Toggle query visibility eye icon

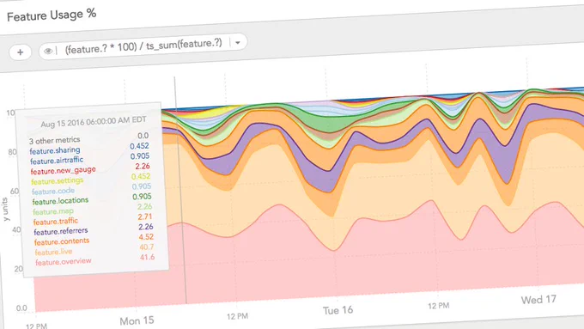point(48,51)
